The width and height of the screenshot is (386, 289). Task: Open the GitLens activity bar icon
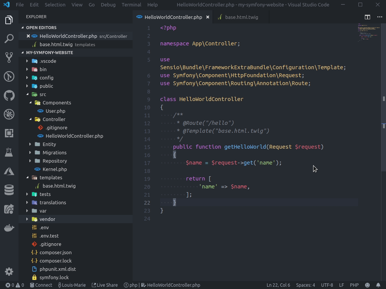[9, 76]
